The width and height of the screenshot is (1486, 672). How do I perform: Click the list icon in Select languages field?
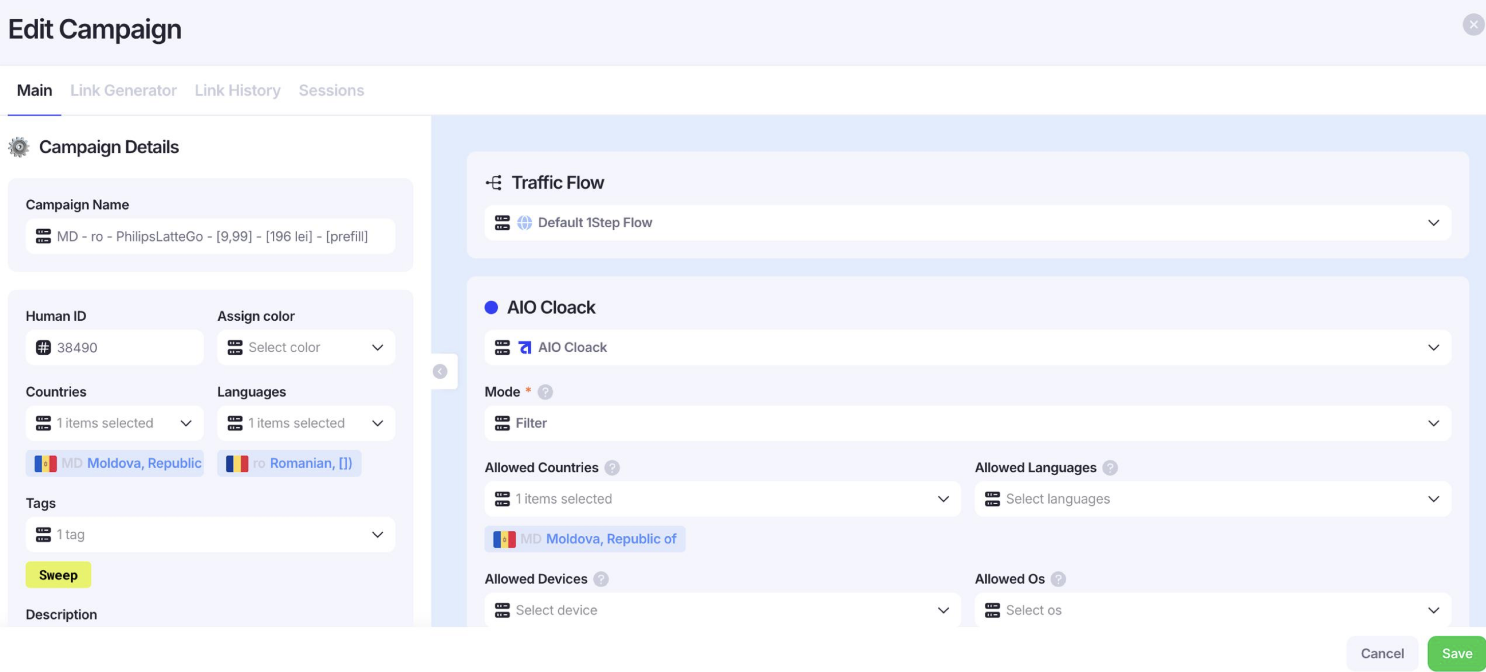(x=992, y=499)
